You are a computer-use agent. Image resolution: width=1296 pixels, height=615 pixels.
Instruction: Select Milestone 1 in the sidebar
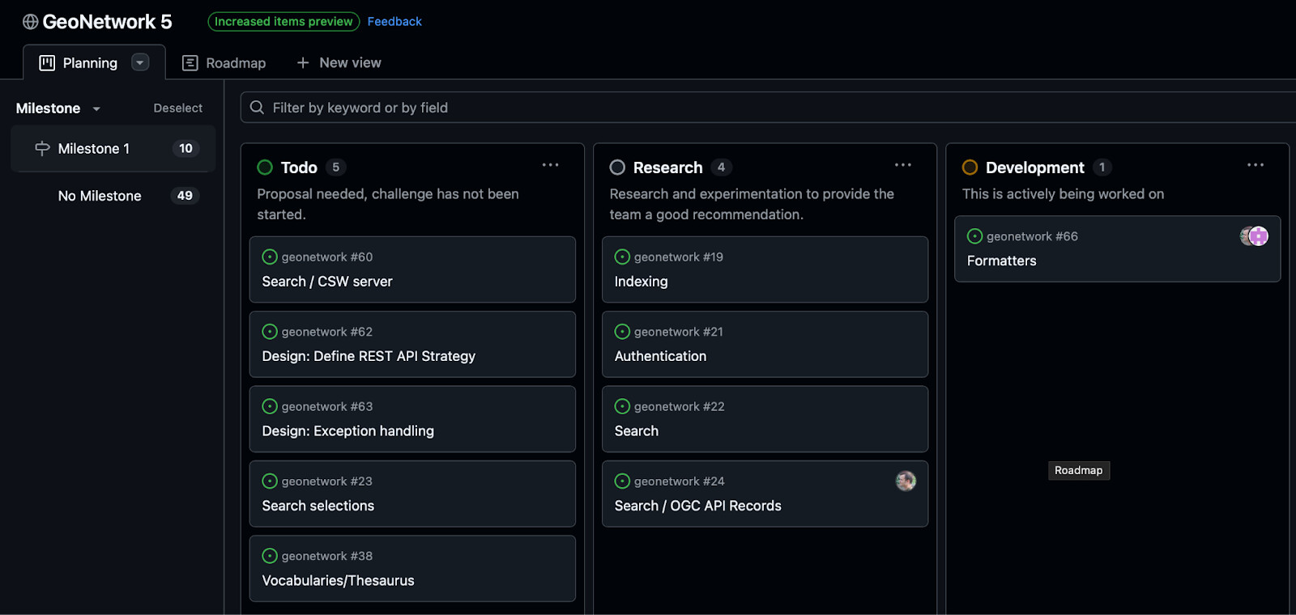(x=113, y=148)
